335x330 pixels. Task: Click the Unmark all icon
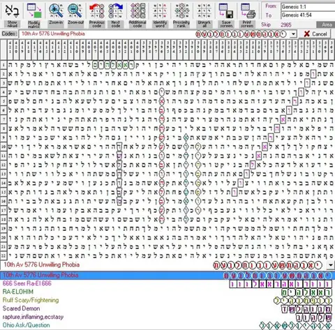point(204,10)
